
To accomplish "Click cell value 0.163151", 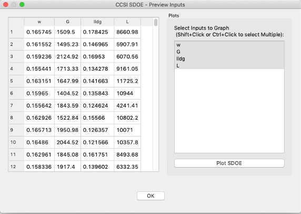I will 39,81.
